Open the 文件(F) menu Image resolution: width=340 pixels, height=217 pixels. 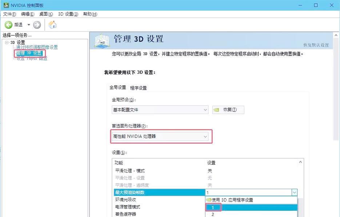(9, 14)
